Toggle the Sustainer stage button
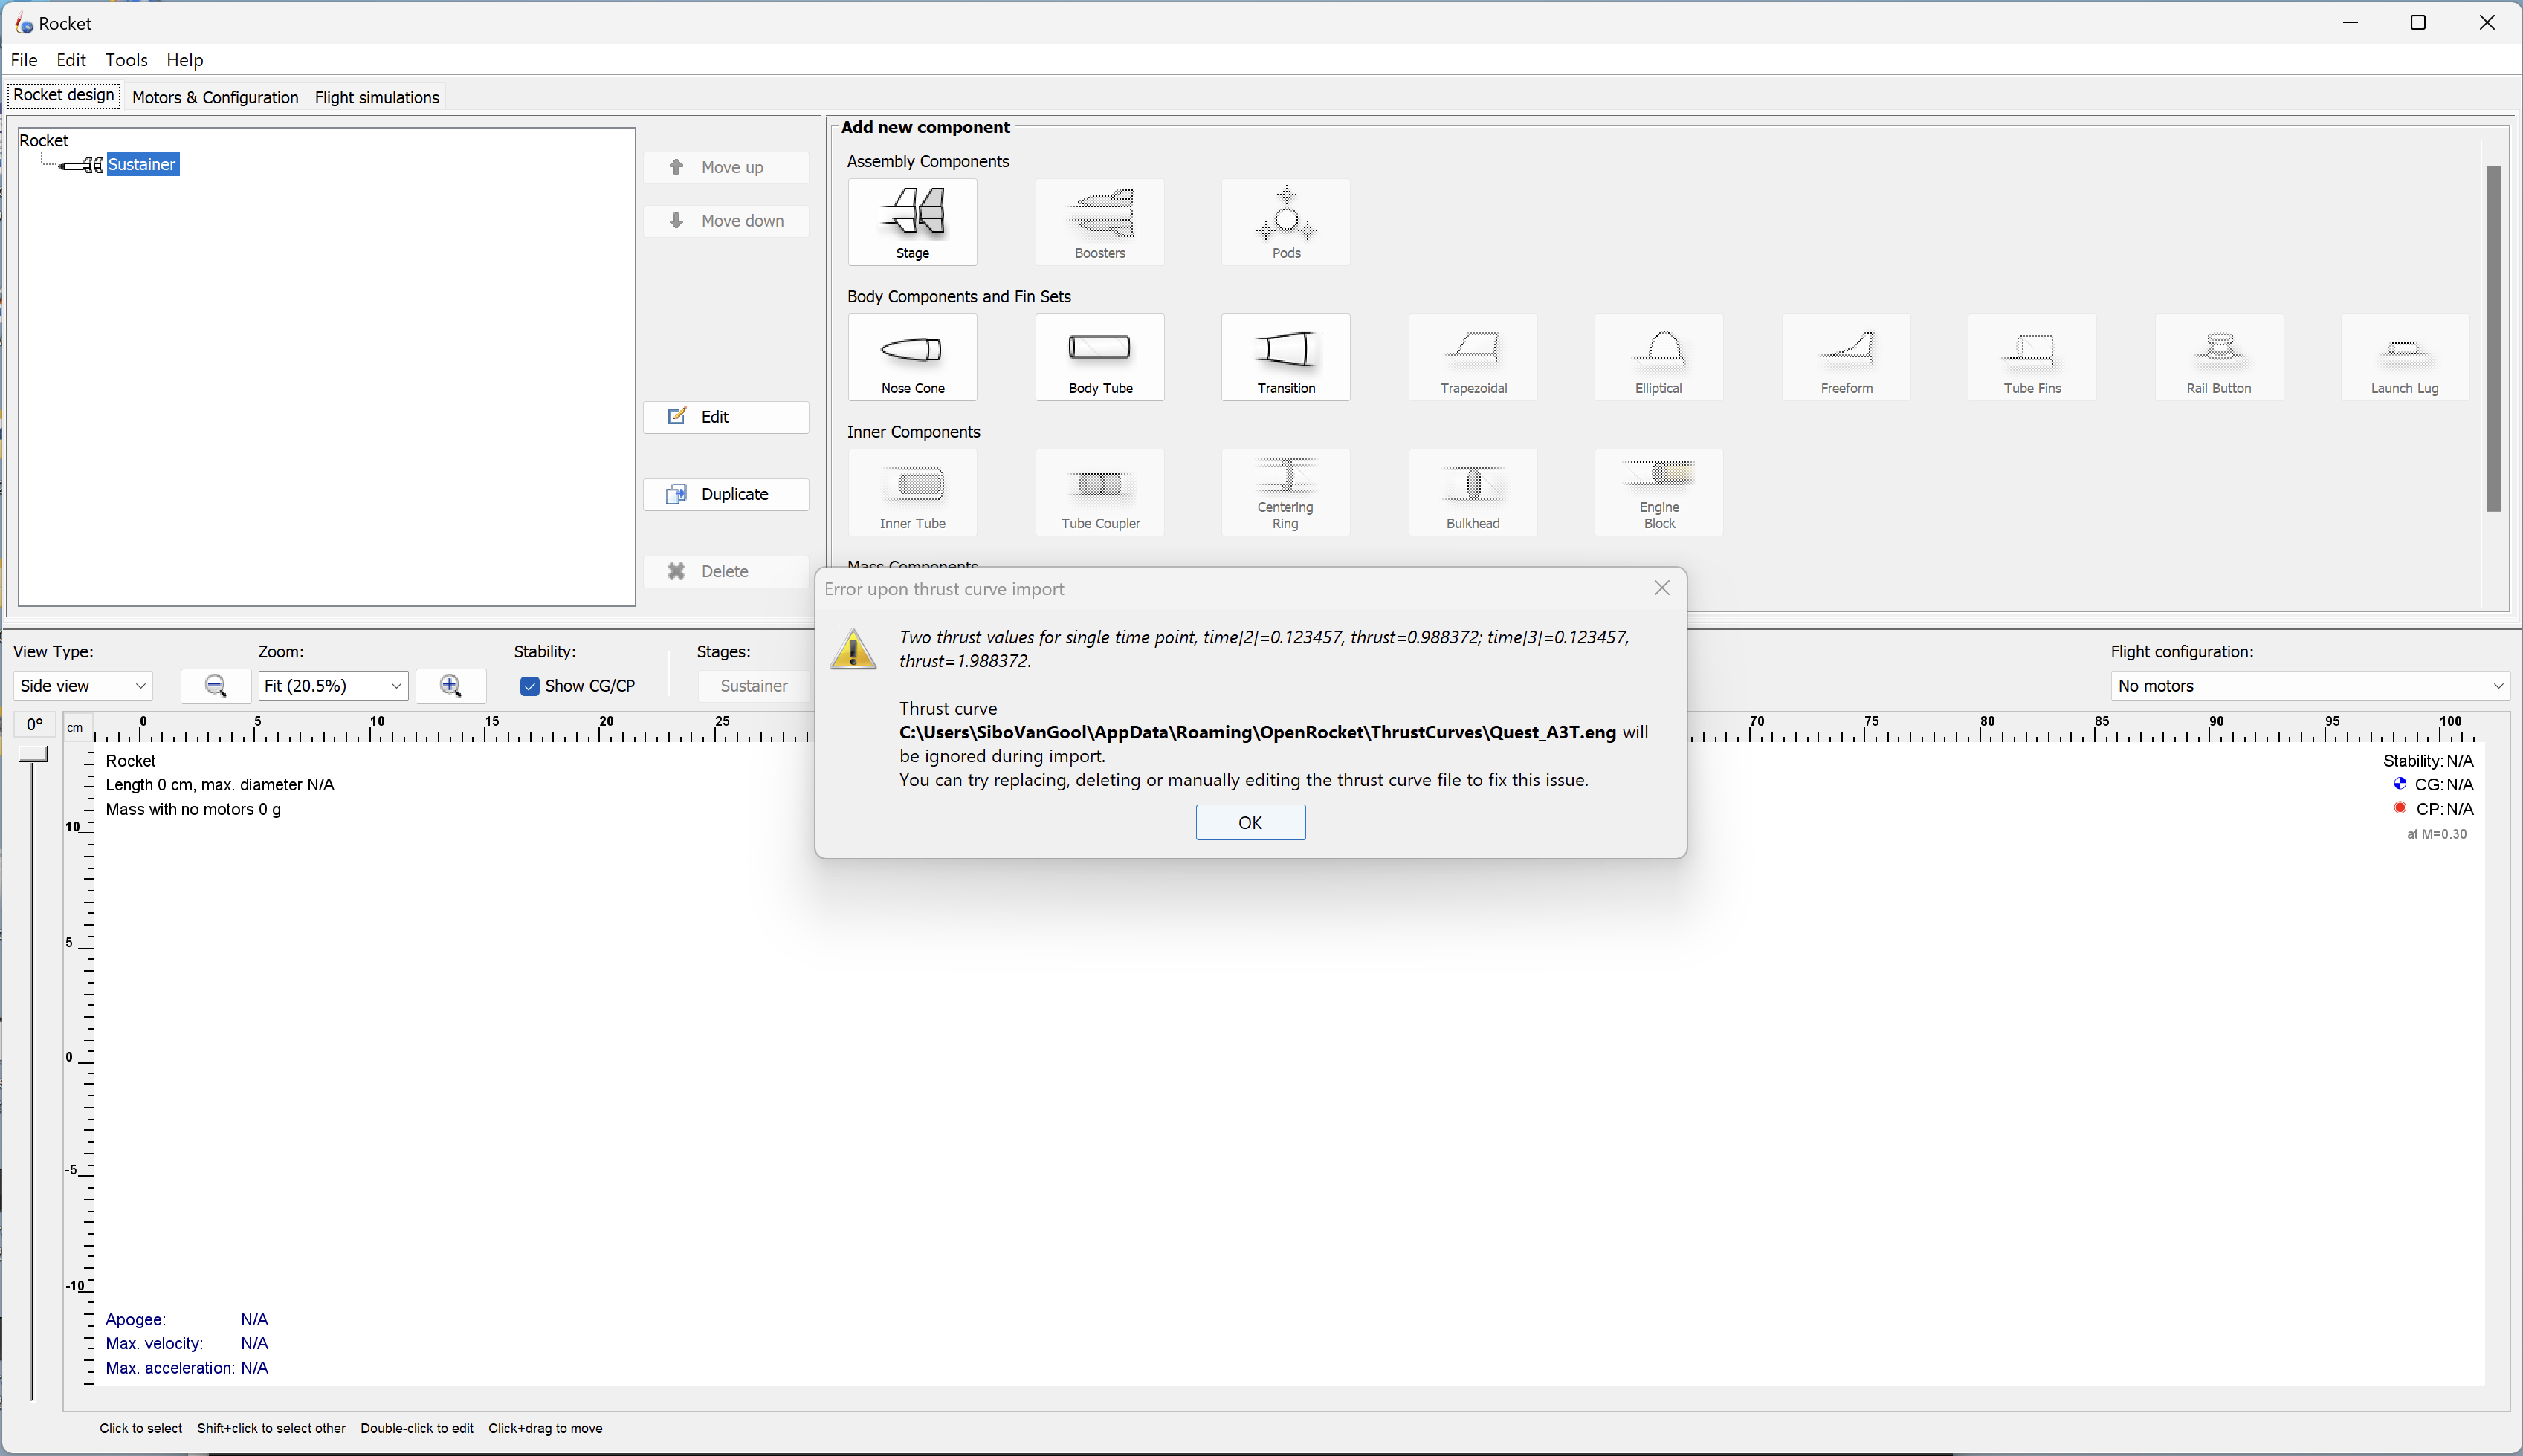Viewport: 2523px width, 1456px height. (x=753, y=686)
